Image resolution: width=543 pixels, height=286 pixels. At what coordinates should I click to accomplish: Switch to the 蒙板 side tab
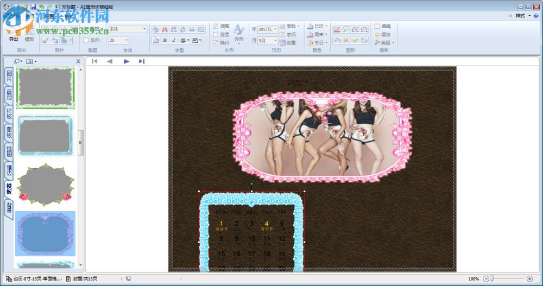(x=9, y=132)
